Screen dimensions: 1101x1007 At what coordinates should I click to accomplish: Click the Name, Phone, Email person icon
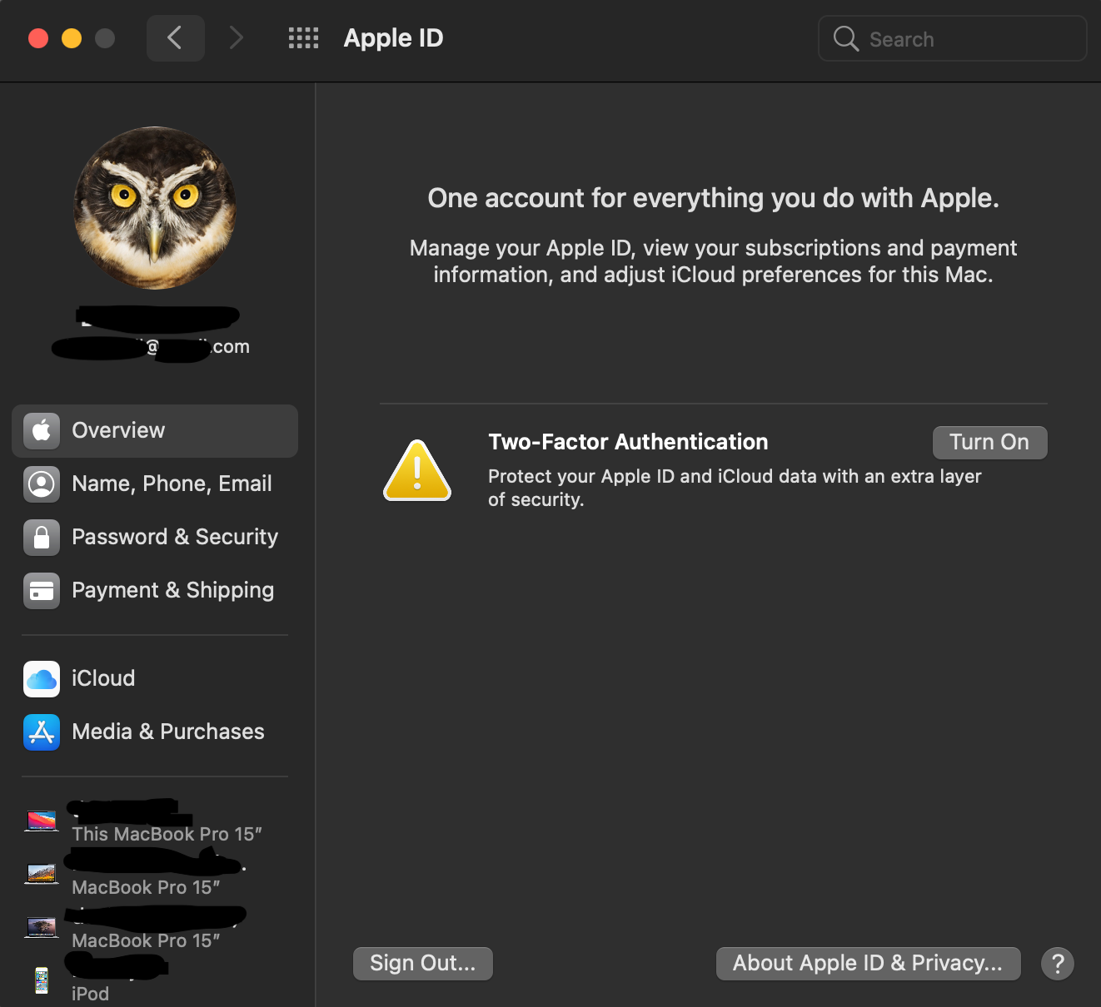[x=41, y=484]
